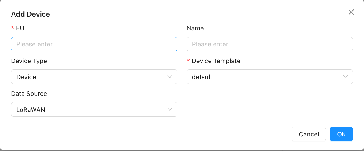This screenshot has height=151, width=364.
Task: Click the red asterisk beside Device Template
Action: (x=188, y=61)
